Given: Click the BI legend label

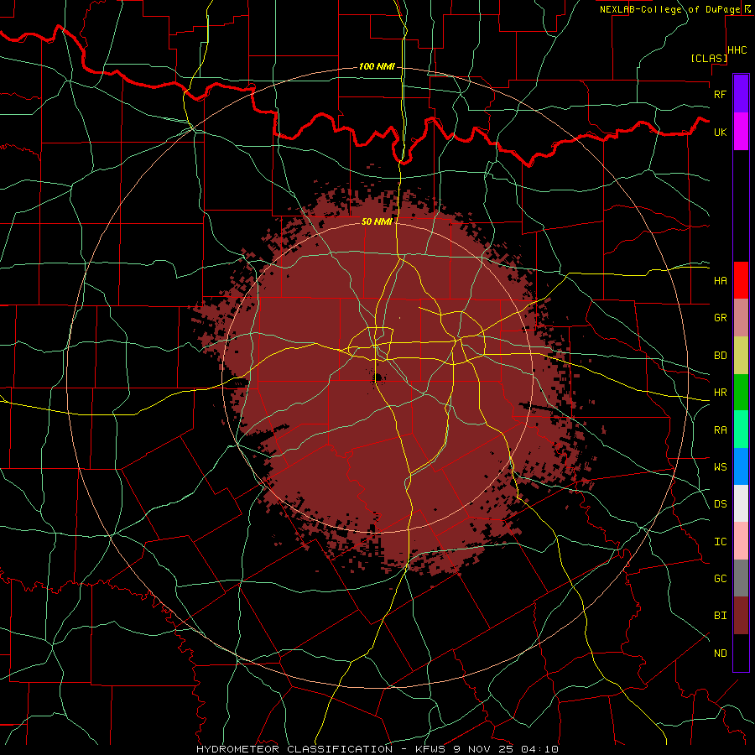Looking at the screenshot, I should [721, 616].
